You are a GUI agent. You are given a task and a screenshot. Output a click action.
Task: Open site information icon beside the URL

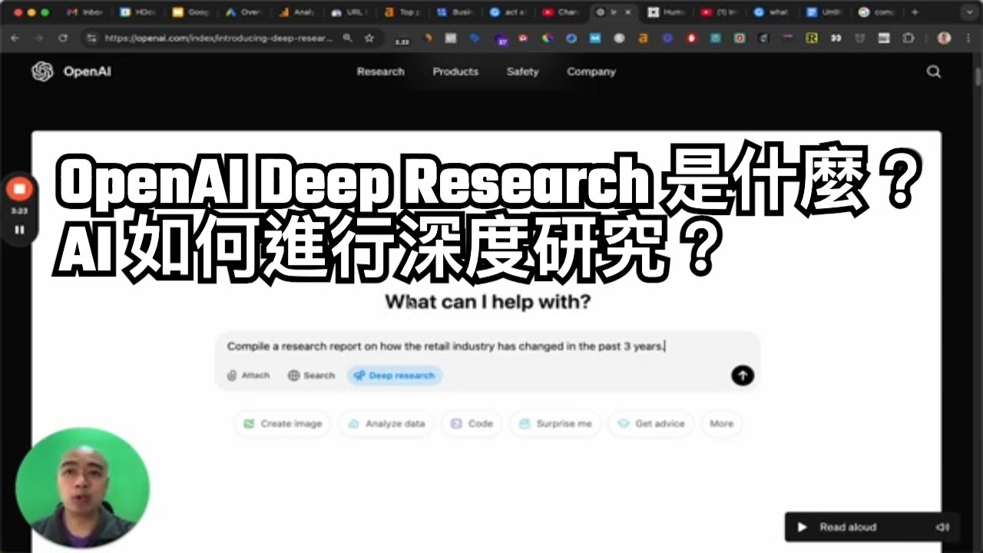(x=92, y=38)
